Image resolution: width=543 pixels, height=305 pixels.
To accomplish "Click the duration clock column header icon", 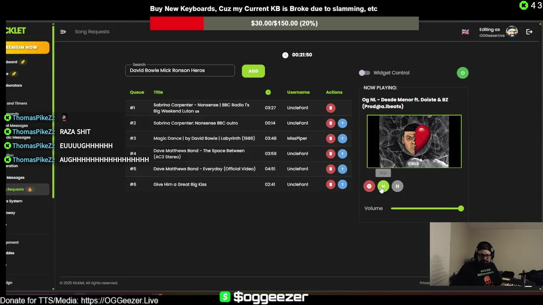I will click(268, 92).
